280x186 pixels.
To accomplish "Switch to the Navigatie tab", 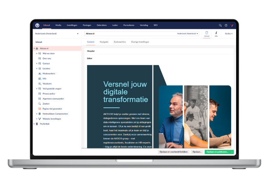I will 104,42.
